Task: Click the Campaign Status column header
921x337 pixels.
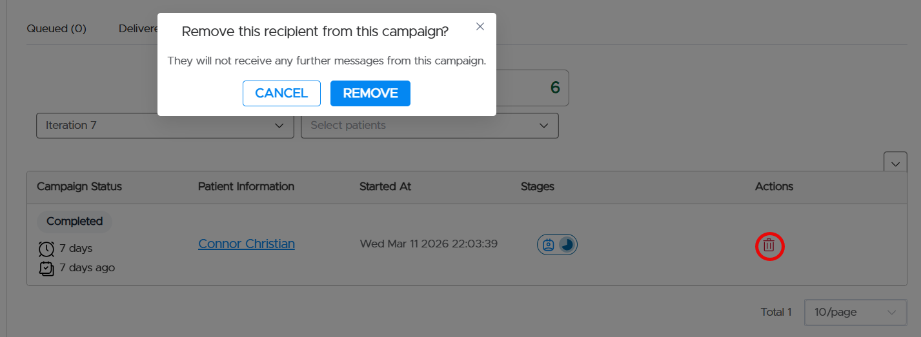Action: 79,186
